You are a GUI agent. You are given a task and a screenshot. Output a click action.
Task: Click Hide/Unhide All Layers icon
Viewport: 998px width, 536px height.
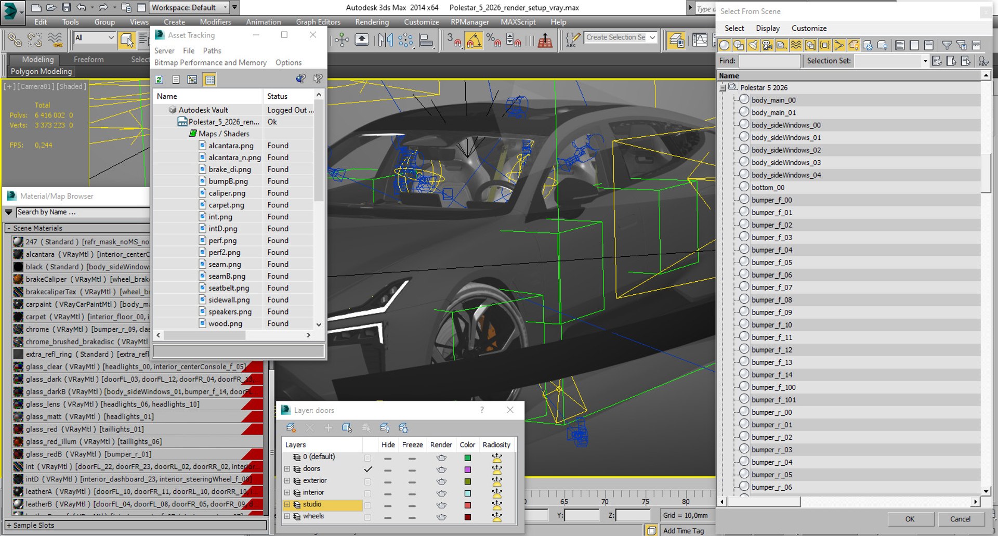coord(385,428)
